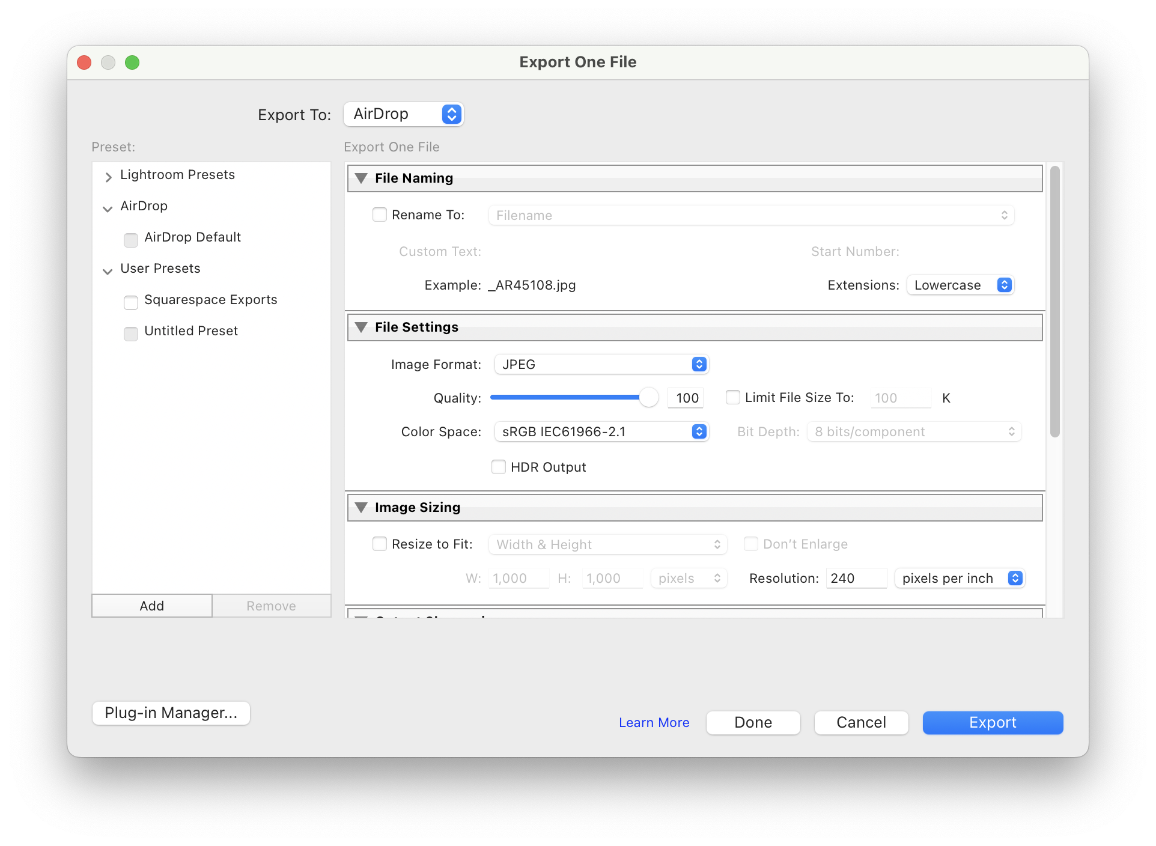Open the sRGB Color Space dropdown
Screen dimensions: 1156x846
tap(601, 431)
